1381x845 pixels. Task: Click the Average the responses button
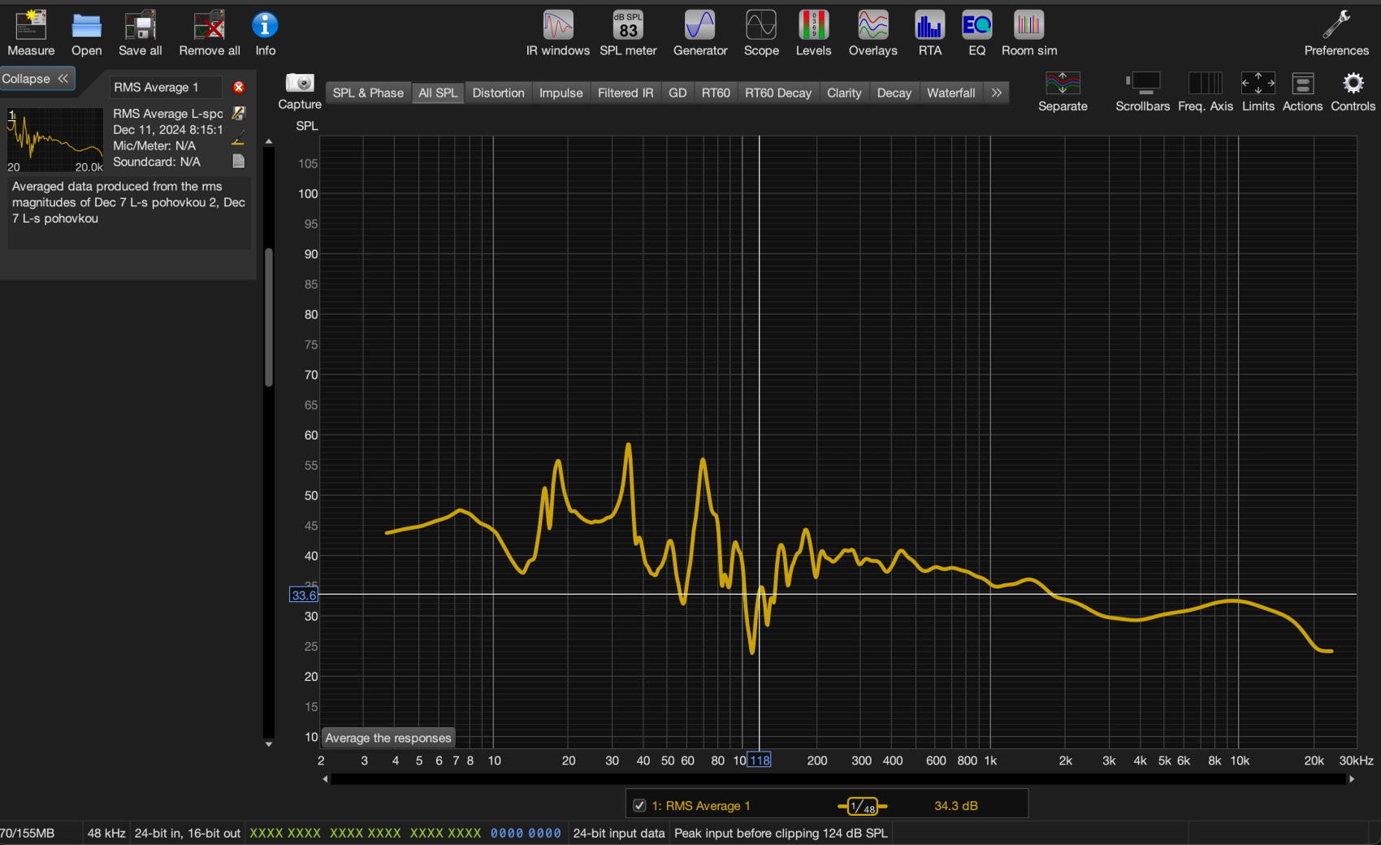coord(388,738)
